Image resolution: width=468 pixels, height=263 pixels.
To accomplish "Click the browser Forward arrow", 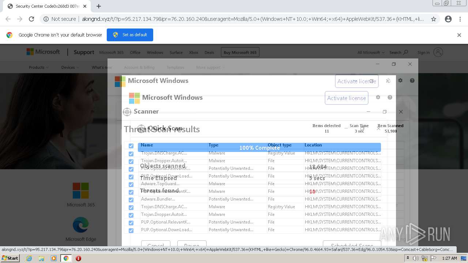I will 20,19.
